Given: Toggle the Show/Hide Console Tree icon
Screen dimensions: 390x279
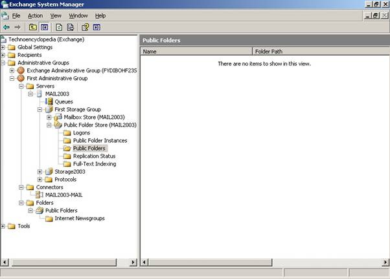Looking at the screenshot, I should (44, 27).
